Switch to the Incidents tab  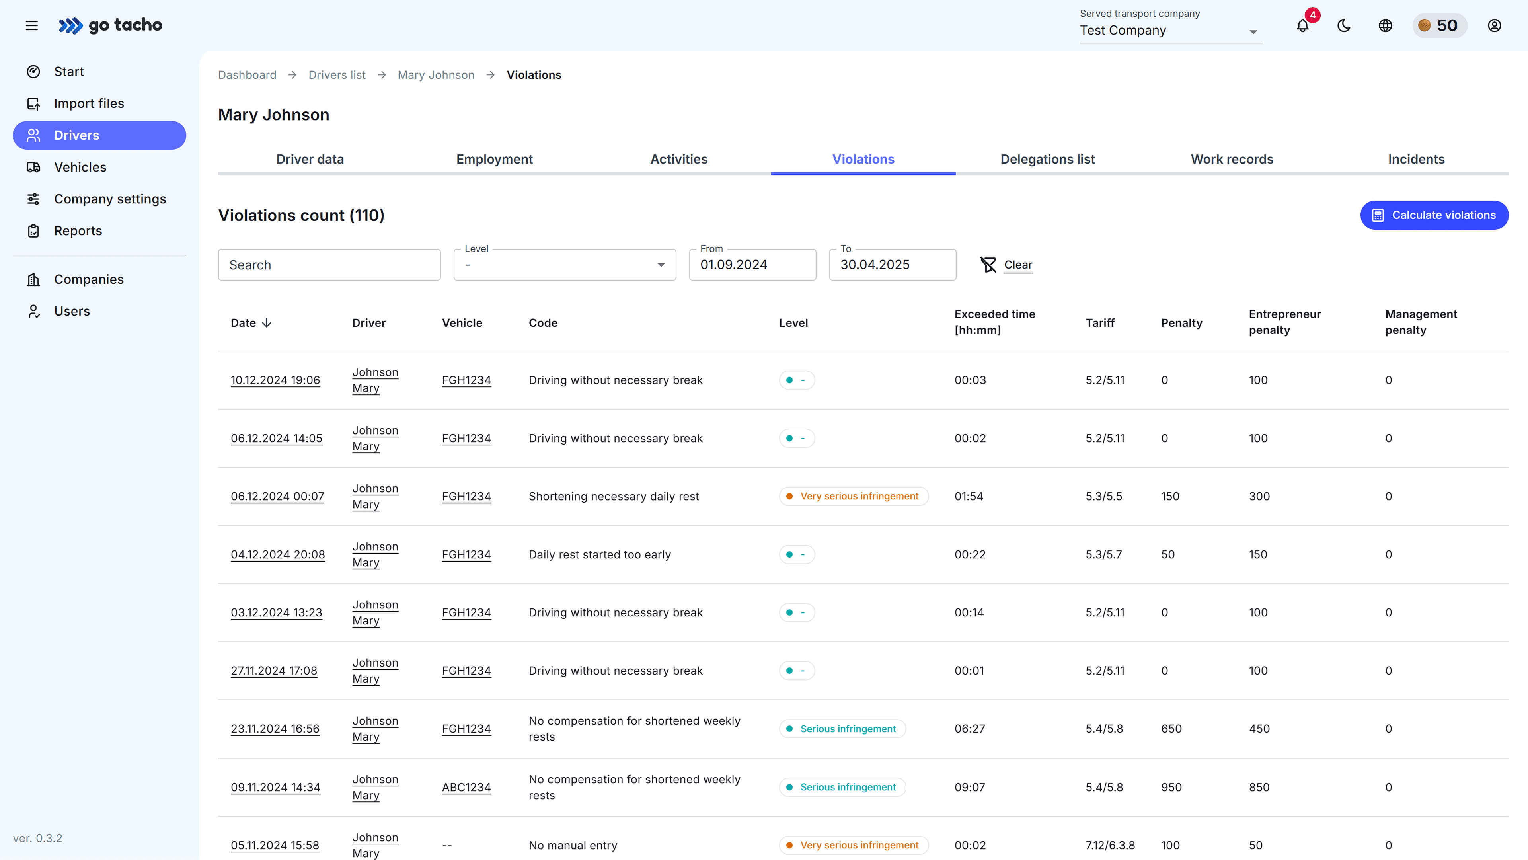click(x=1417, y=159)
